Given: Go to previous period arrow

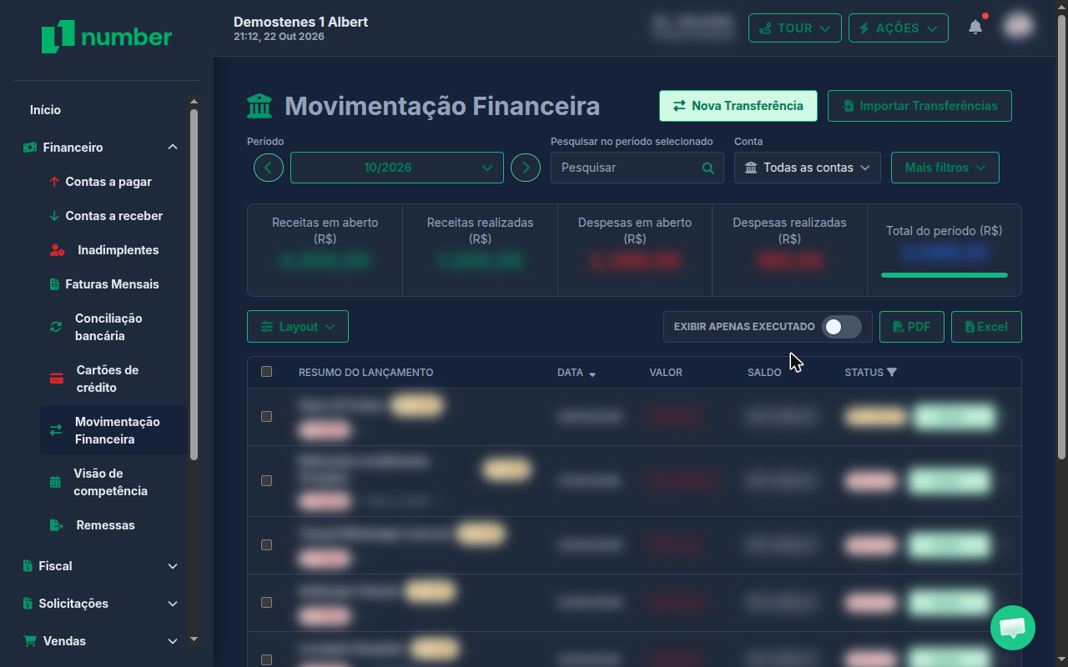Looking at the screenshot, I should click(269, 168).
